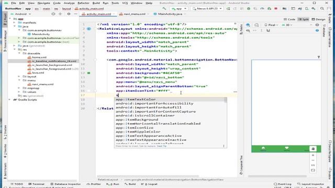Click the gutter green color swatch on line 12

pyautogui.click(x=88, y=73)
